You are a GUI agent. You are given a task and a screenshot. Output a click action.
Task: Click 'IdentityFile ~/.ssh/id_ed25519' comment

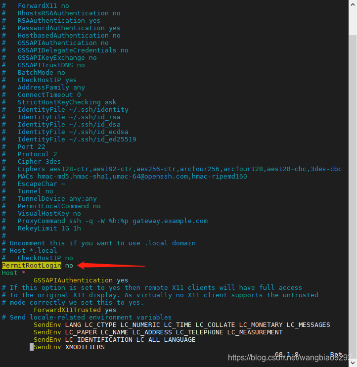69,139
